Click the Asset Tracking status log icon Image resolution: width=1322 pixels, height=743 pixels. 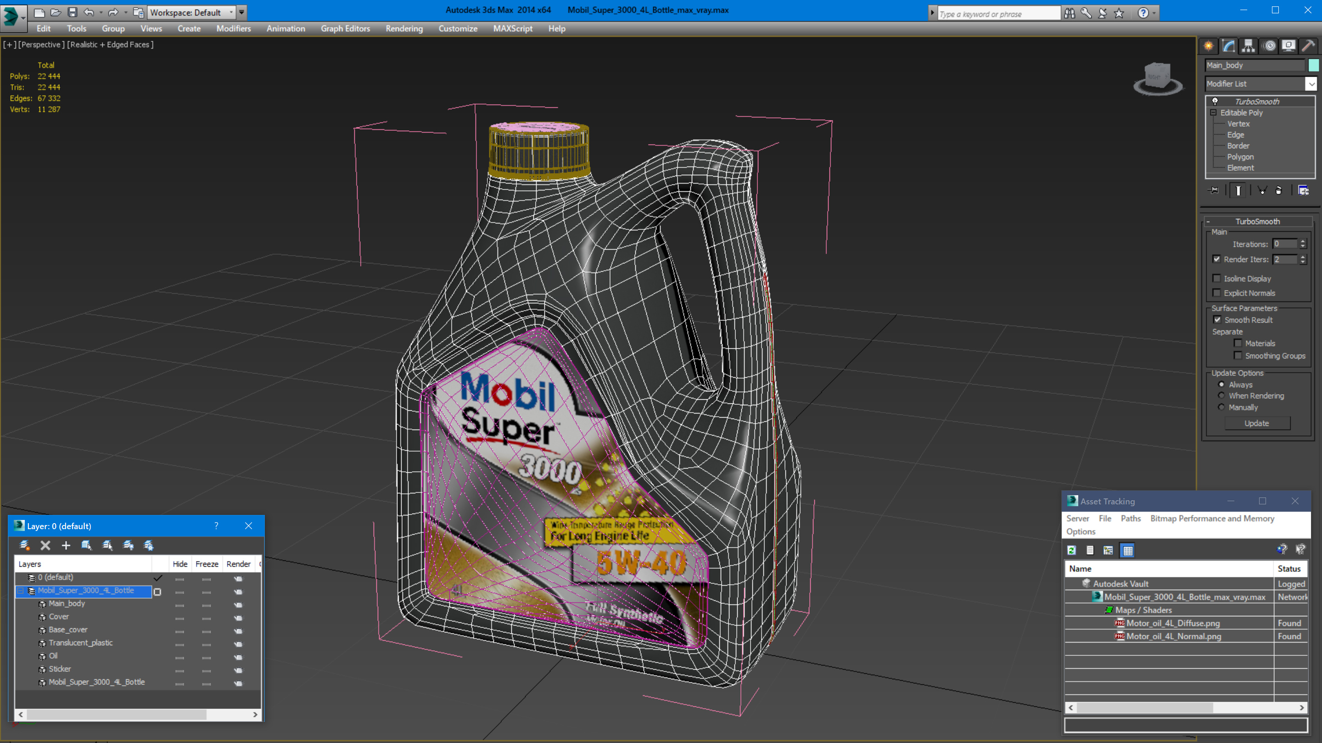click(1090, 551)
